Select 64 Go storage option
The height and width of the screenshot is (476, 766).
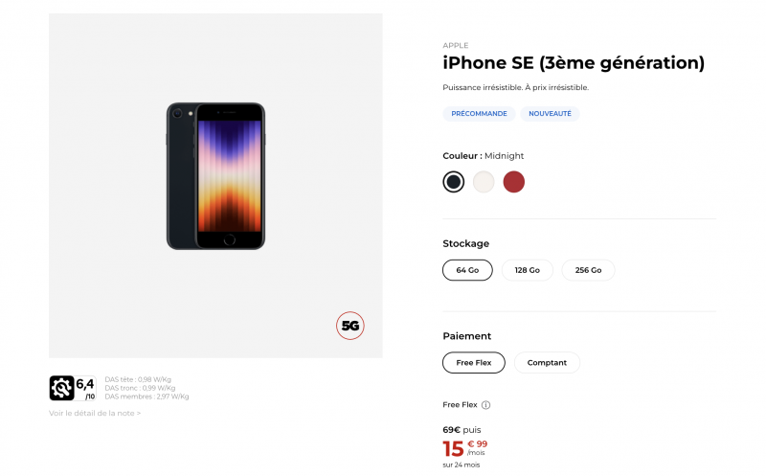(x=467, y=270)
